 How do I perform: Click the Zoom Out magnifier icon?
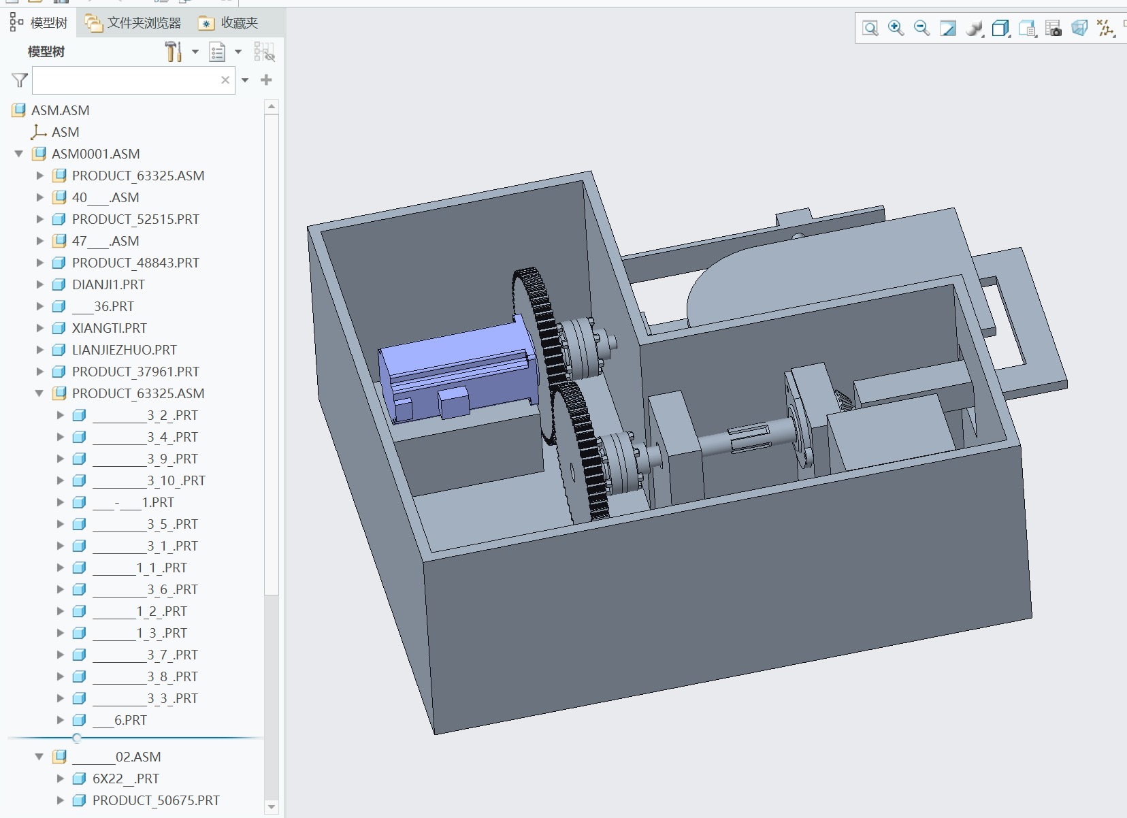pos(921,28)
